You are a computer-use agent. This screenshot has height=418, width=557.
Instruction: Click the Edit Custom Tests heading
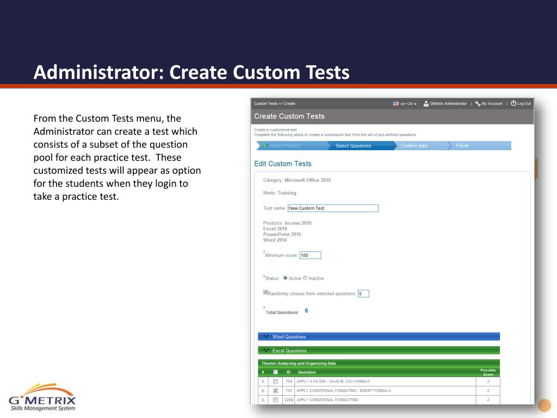(282, 164)
